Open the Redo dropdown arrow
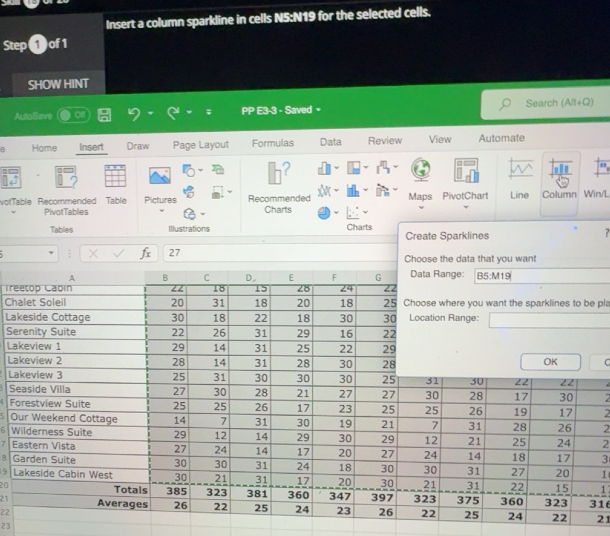 pyautogui.click(x=189, y=112)
